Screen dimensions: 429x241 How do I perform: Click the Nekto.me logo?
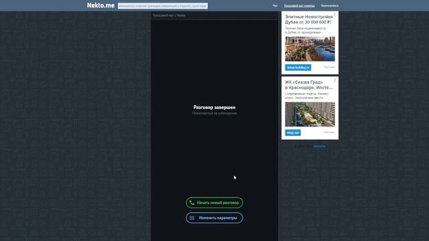click(x=101, y=5)
